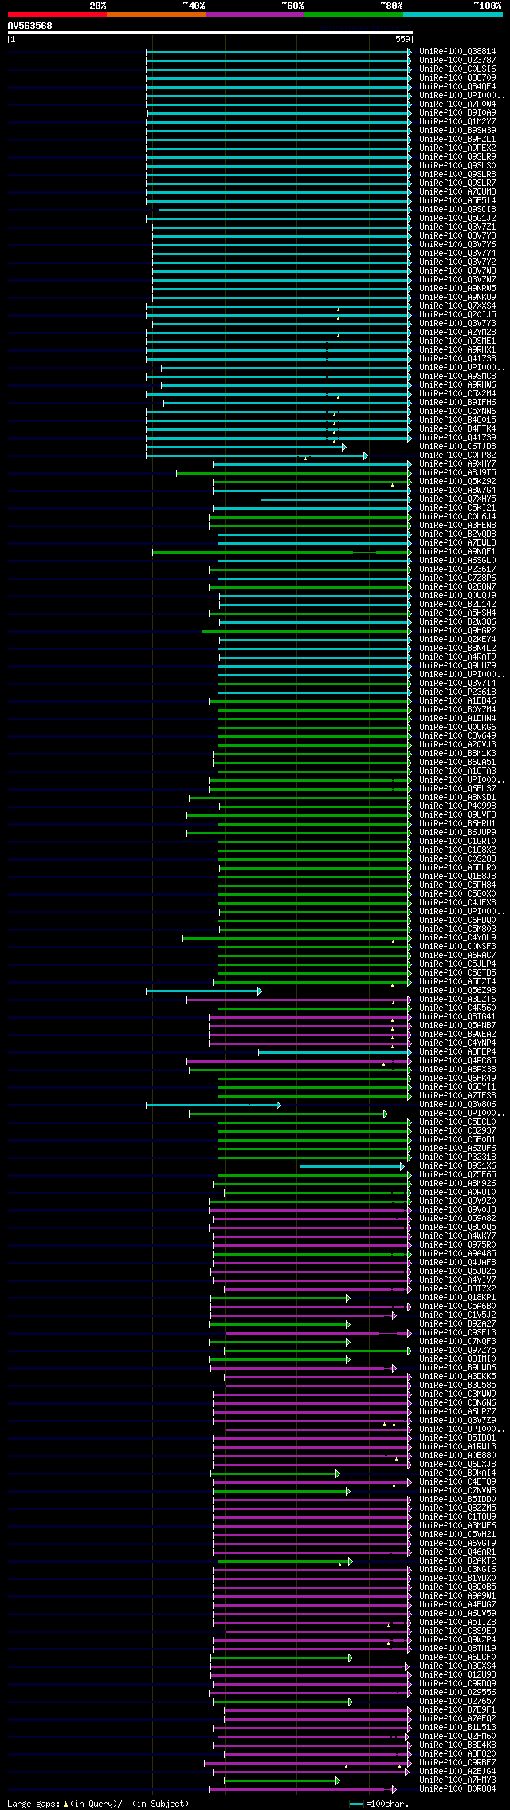
Task: Select hit label UniRef100_Q9SCI8
Action: tap(457, 209)
